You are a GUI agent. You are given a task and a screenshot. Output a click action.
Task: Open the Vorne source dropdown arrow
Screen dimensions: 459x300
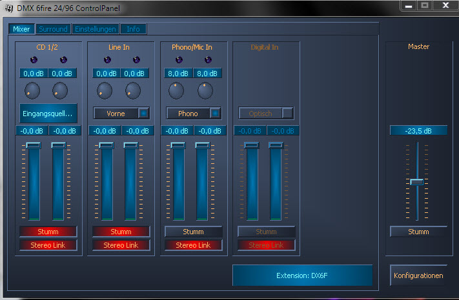[143, 114]
